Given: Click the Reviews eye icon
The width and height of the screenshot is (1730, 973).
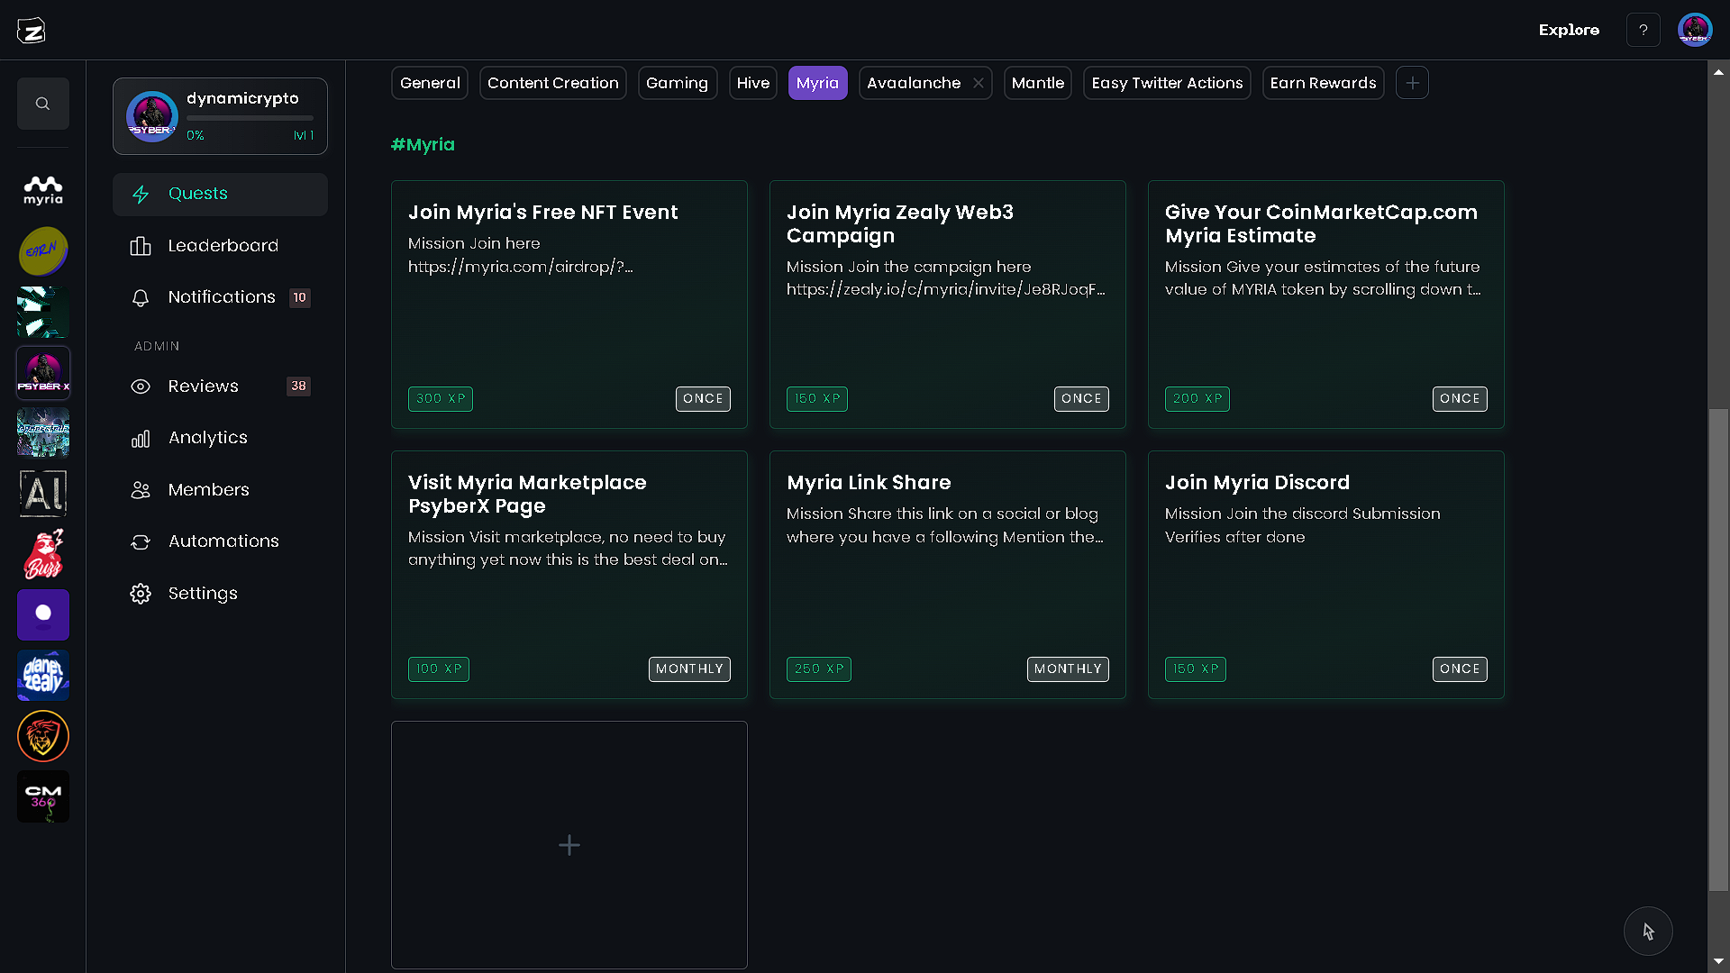Looking at the screenshot, I should pos(141,386).
